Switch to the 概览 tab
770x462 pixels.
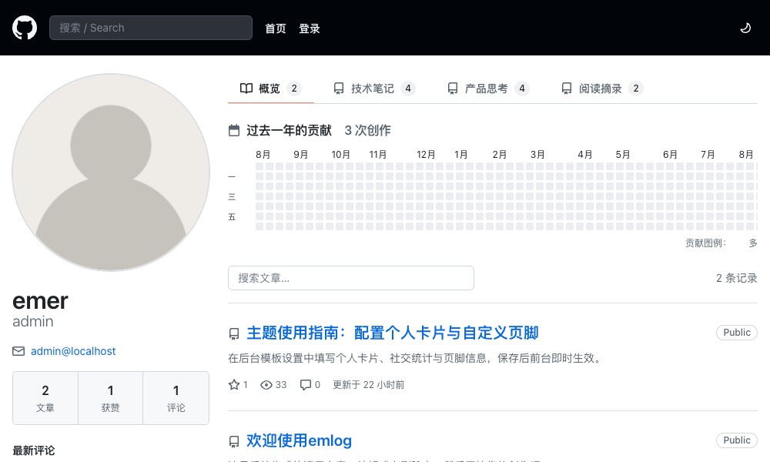pyautogui.click(x=270, y=89)
